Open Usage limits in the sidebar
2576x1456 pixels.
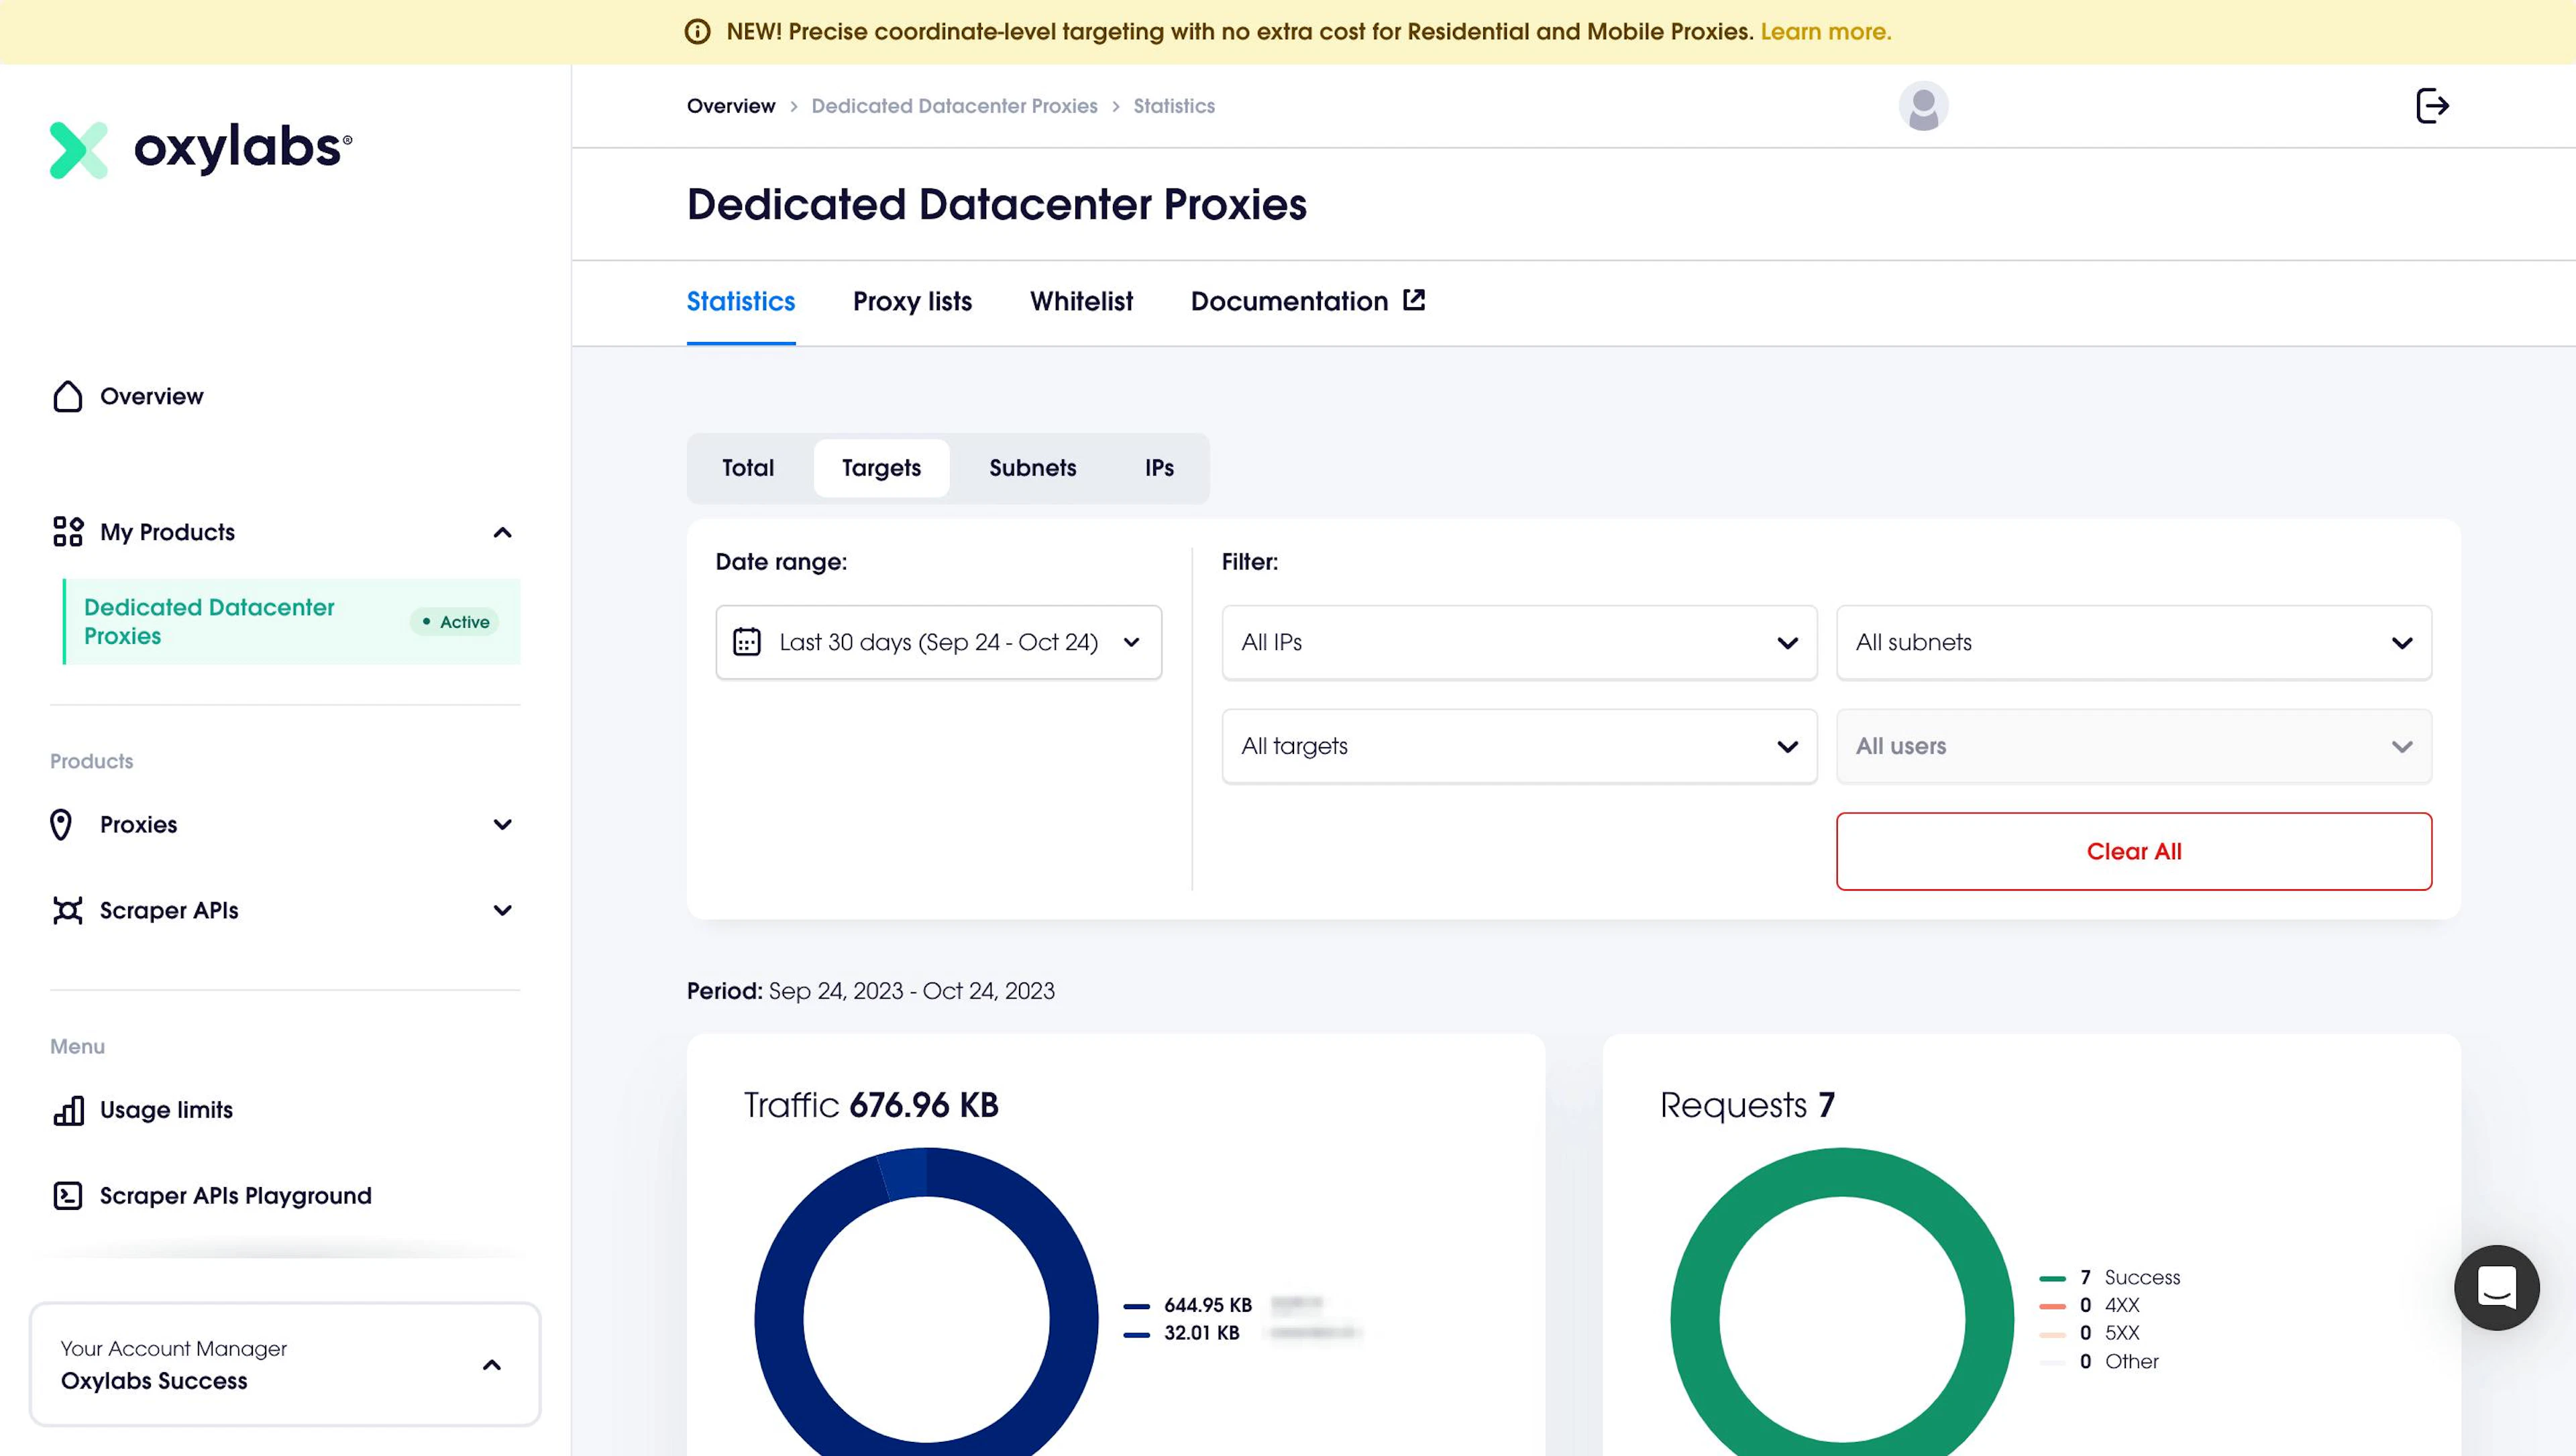coord(166,1110)
